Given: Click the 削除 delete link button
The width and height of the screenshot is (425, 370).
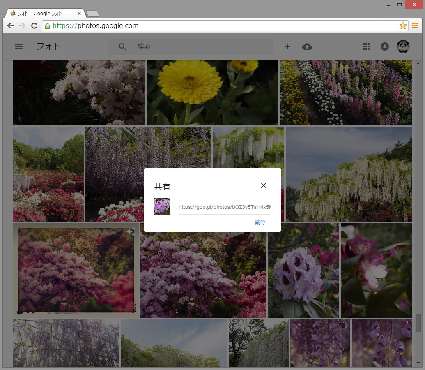Looking at the screenshot, I should [260, 222].
